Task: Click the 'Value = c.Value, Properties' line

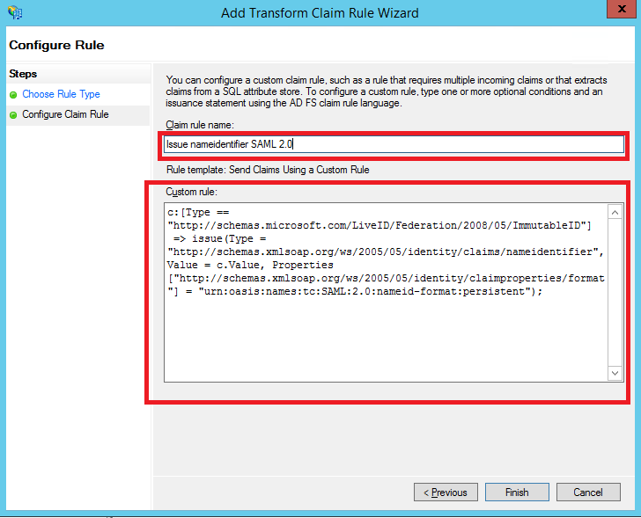Action: click(250, 265)
